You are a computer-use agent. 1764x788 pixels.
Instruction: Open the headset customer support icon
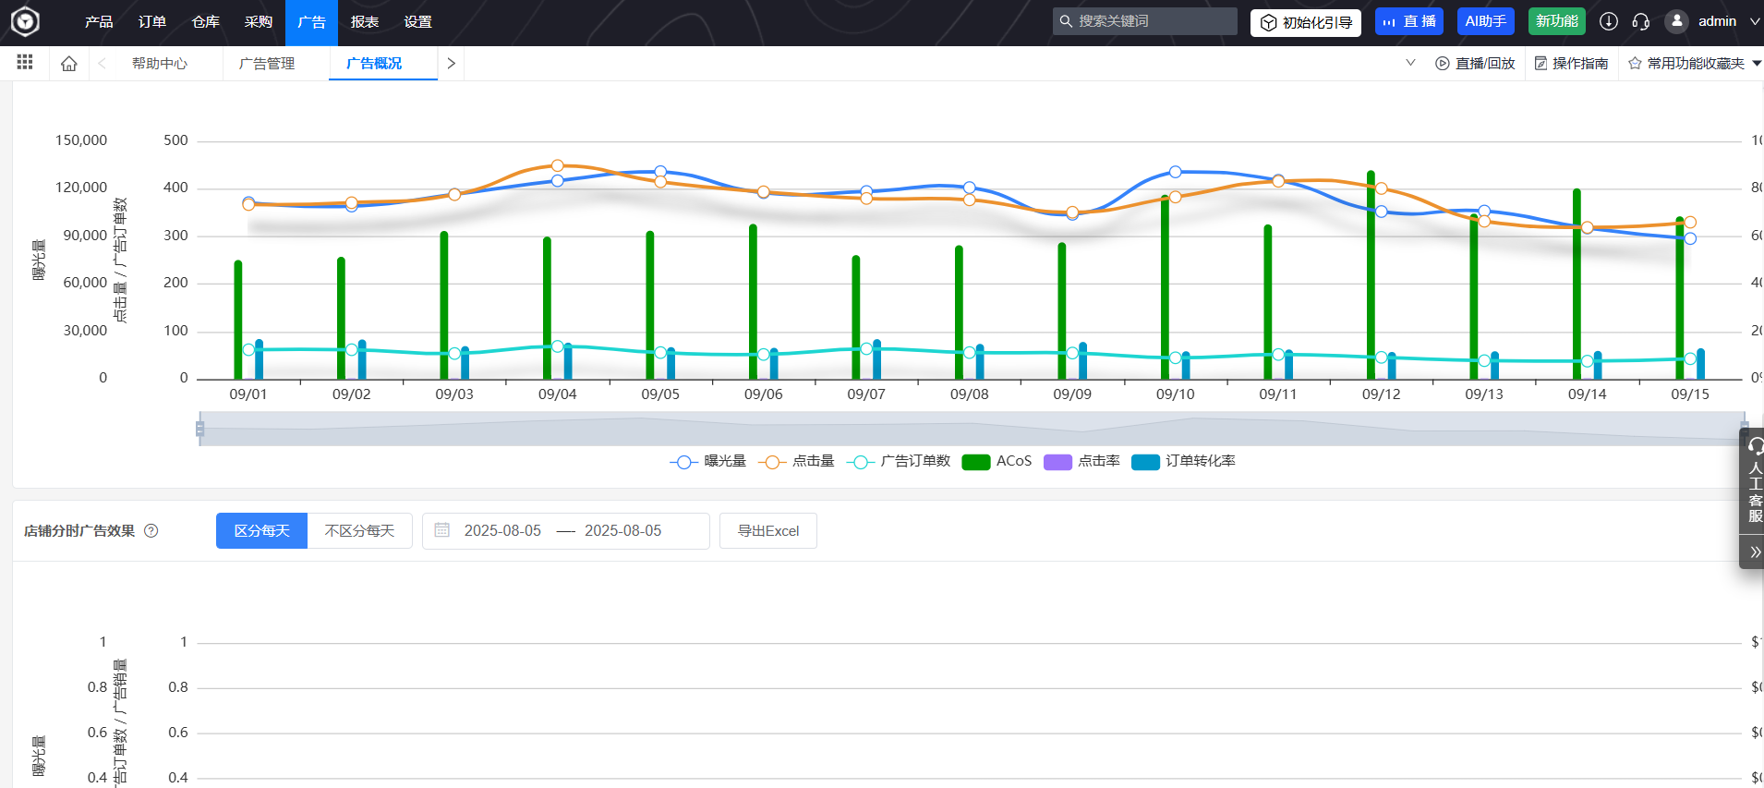[x=1641, y=21]
